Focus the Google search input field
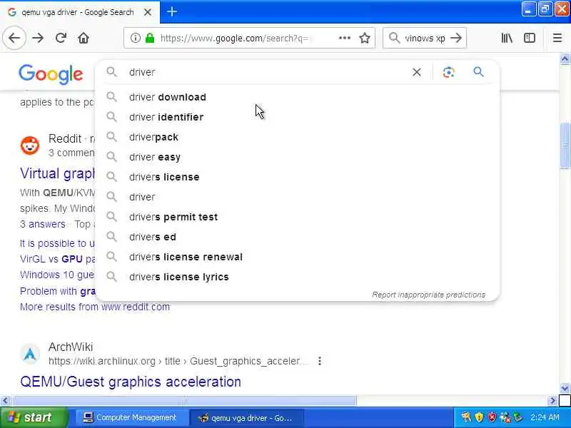Image resolution: width=571 pixels, height=428 pixels. click(x=268, y=72)
